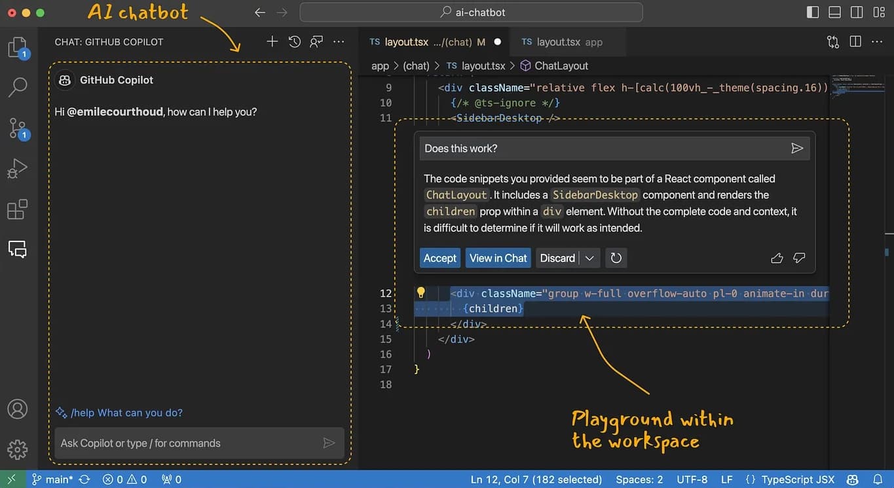Change end of line sequence LF
This screenshot has height=488, width=894.
click(x=727, y=479)
